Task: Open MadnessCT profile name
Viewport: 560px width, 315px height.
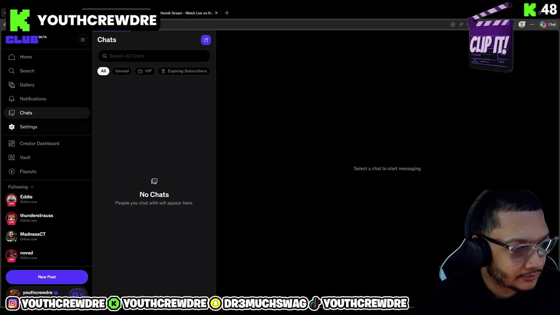Action: (x=33, y=234)
